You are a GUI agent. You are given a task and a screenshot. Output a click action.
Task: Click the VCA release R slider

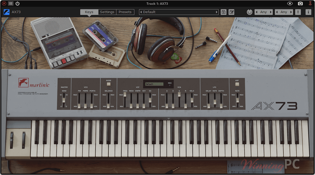tap(185, 101)
